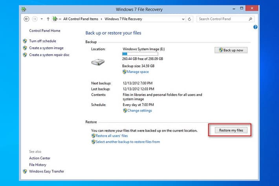Click the Control Panel icon in address bar
The image size is (279, 186).
55,19
